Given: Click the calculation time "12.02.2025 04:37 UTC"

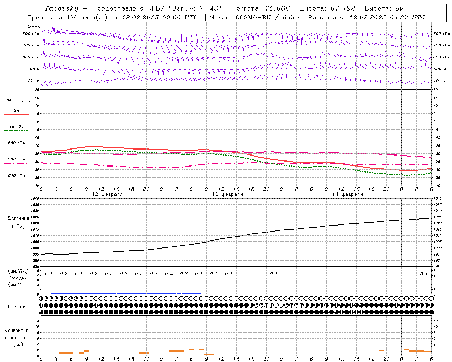Looking at the screenshot, I should click(387, 17).
